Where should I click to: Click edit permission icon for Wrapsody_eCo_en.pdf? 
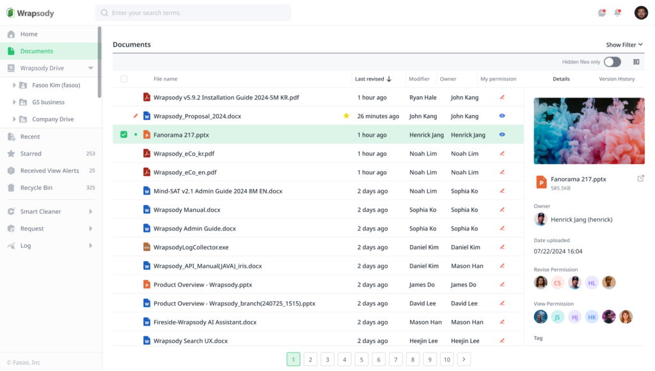click(502, 172)
